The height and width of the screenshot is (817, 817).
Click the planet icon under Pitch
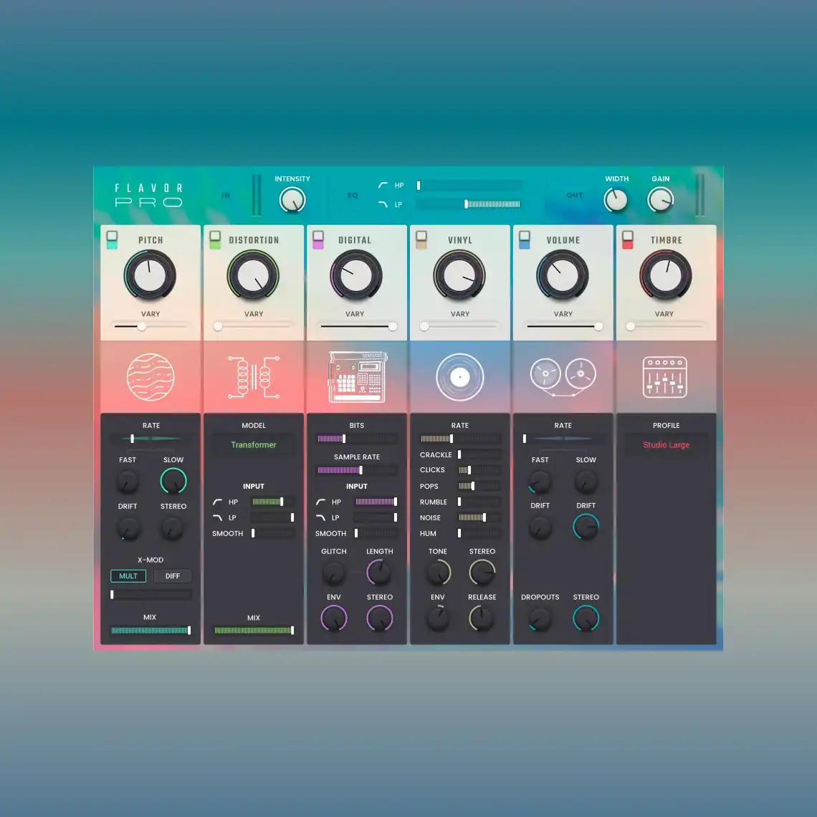click(150, 377)
